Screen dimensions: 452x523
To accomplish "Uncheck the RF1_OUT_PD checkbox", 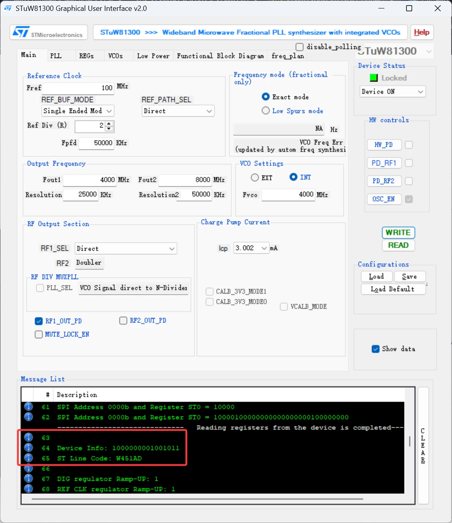I will (x=39, y=321).
